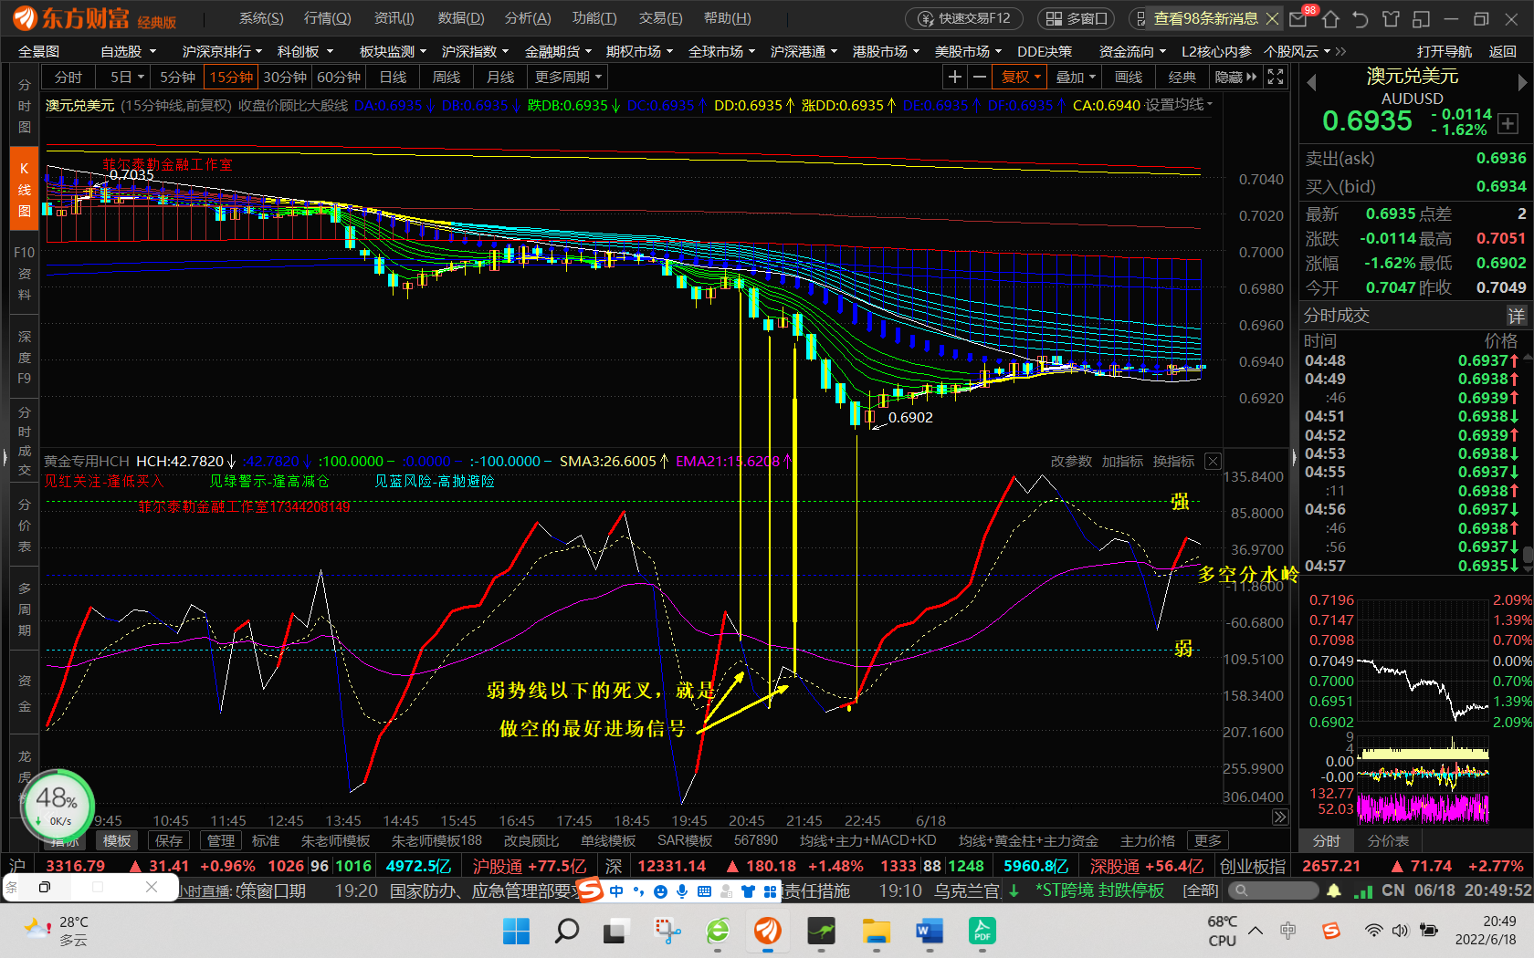The width and height of the screenshot is (1534, 958).
Task: Click 快速交易F12 button
Action: point(964,18)
